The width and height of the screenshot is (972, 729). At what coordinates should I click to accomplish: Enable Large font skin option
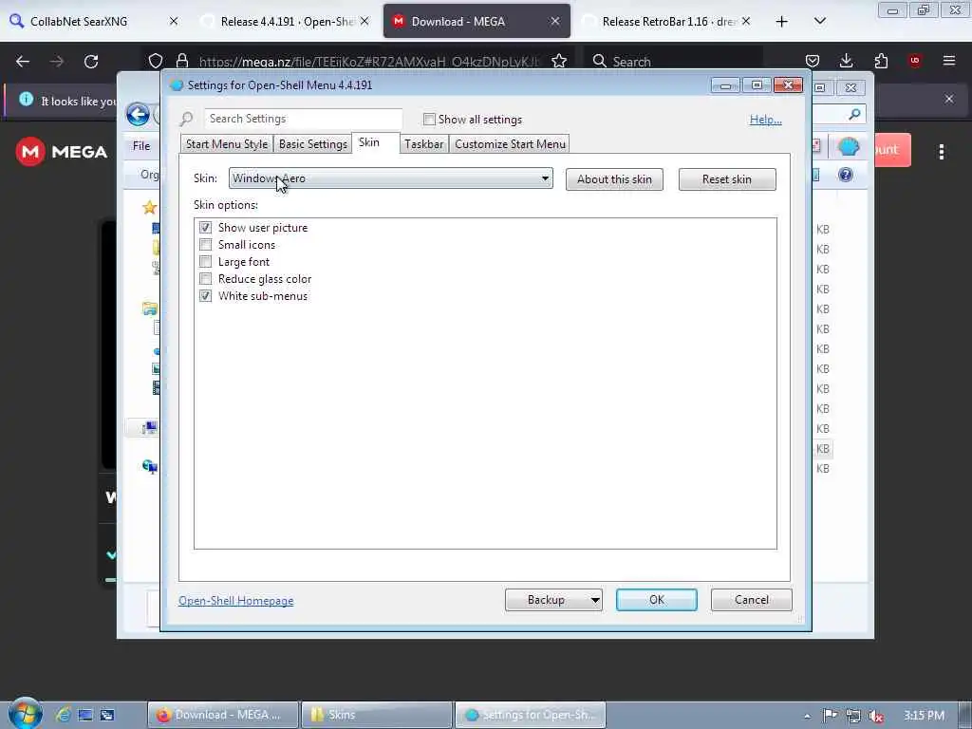tap(205, 262)
